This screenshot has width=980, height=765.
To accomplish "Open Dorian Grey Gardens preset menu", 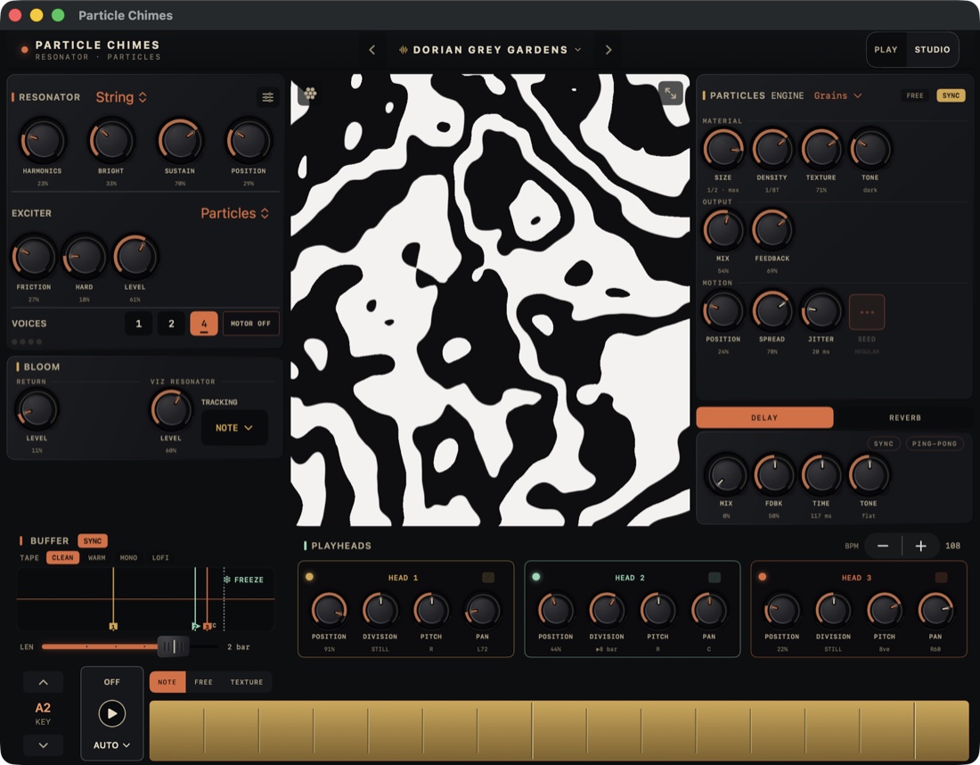I will 490,49.
